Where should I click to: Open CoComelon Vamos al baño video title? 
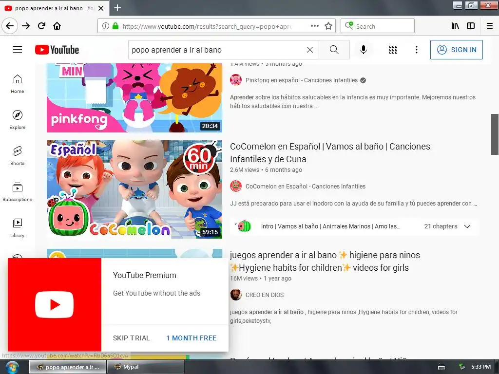[x=330, y=152]
